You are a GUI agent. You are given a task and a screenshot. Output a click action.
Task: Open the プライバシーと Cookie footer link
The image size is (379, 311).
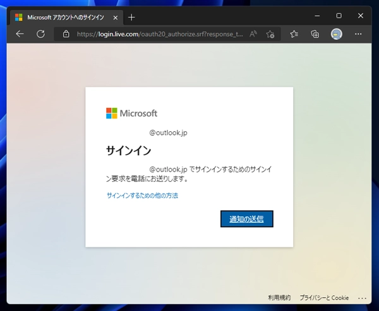(324, 298)
